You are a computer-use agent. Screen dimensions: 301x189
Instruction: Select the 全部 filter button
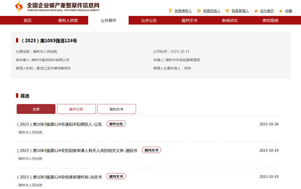[36, 109]
